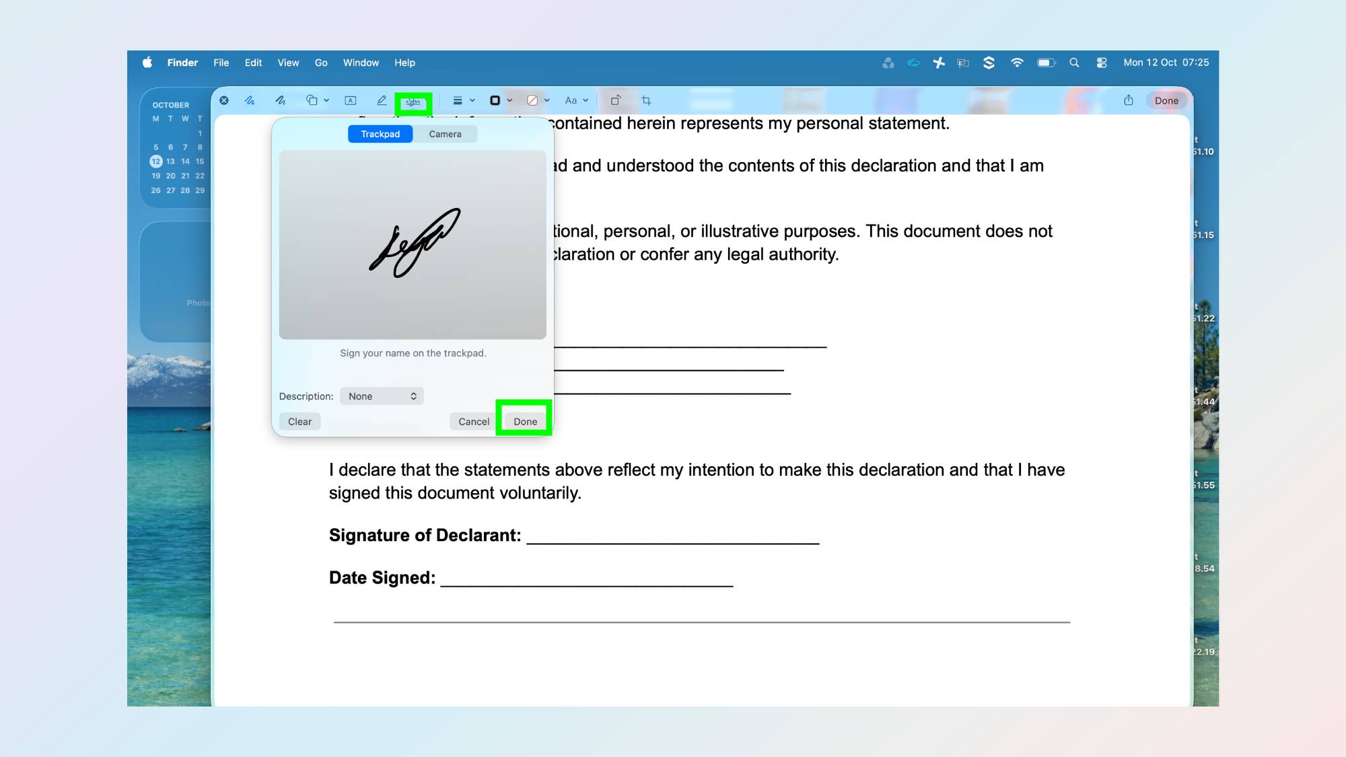Open Spotlight search in menu bar
This screenshot has height=757, width=1346.
pos(1074,63)
